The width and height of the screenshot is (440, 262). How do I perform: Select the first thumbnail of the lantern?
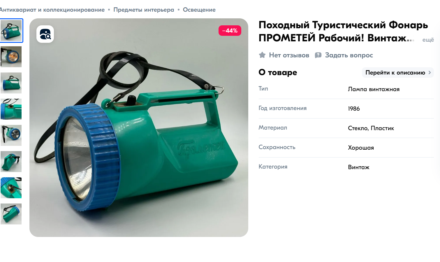point(11,31)
